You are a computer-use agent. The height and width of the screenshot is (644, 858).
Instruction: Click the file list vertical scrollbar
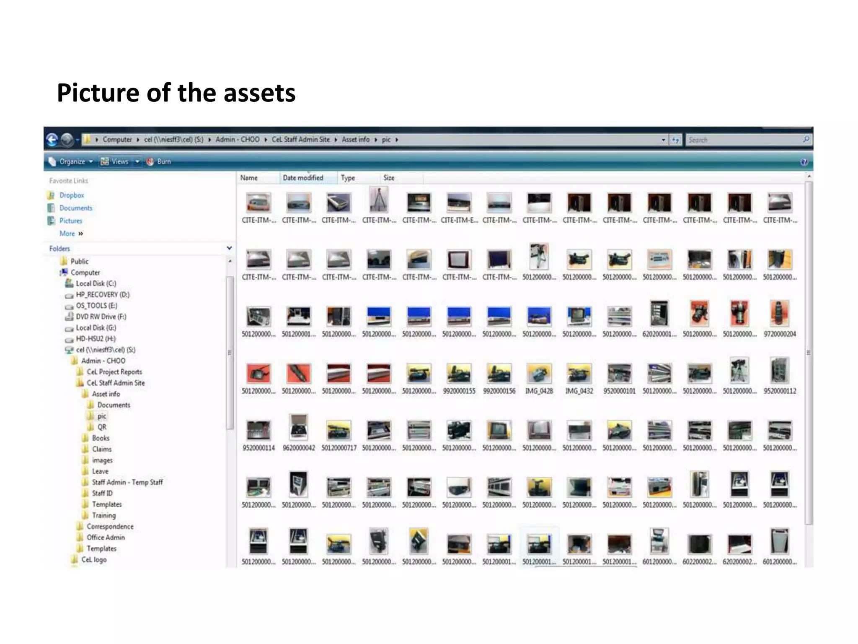coord(808,352)
